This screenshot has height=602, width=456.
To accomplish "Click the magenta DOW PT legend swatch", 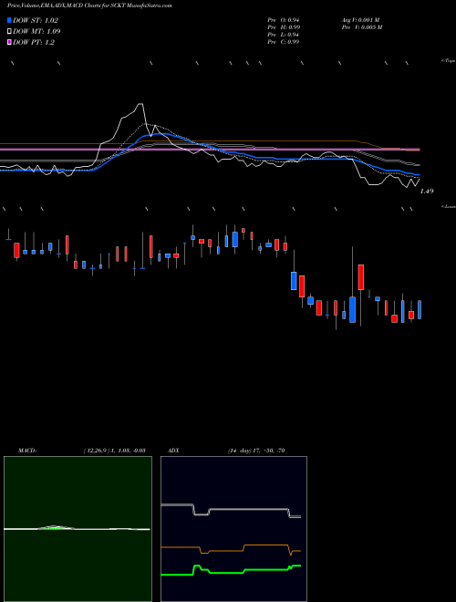I will click(x=9, y=42).
